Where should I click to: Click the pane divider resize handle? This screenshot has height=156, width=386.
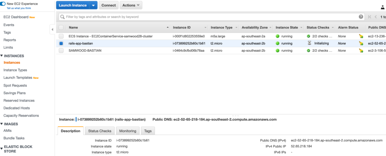(x=235, y=115)
